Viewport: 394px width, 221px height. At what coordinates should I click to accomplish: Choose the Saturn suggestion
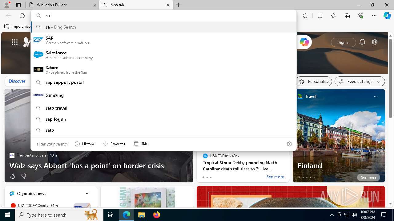(x=163, y=70)
